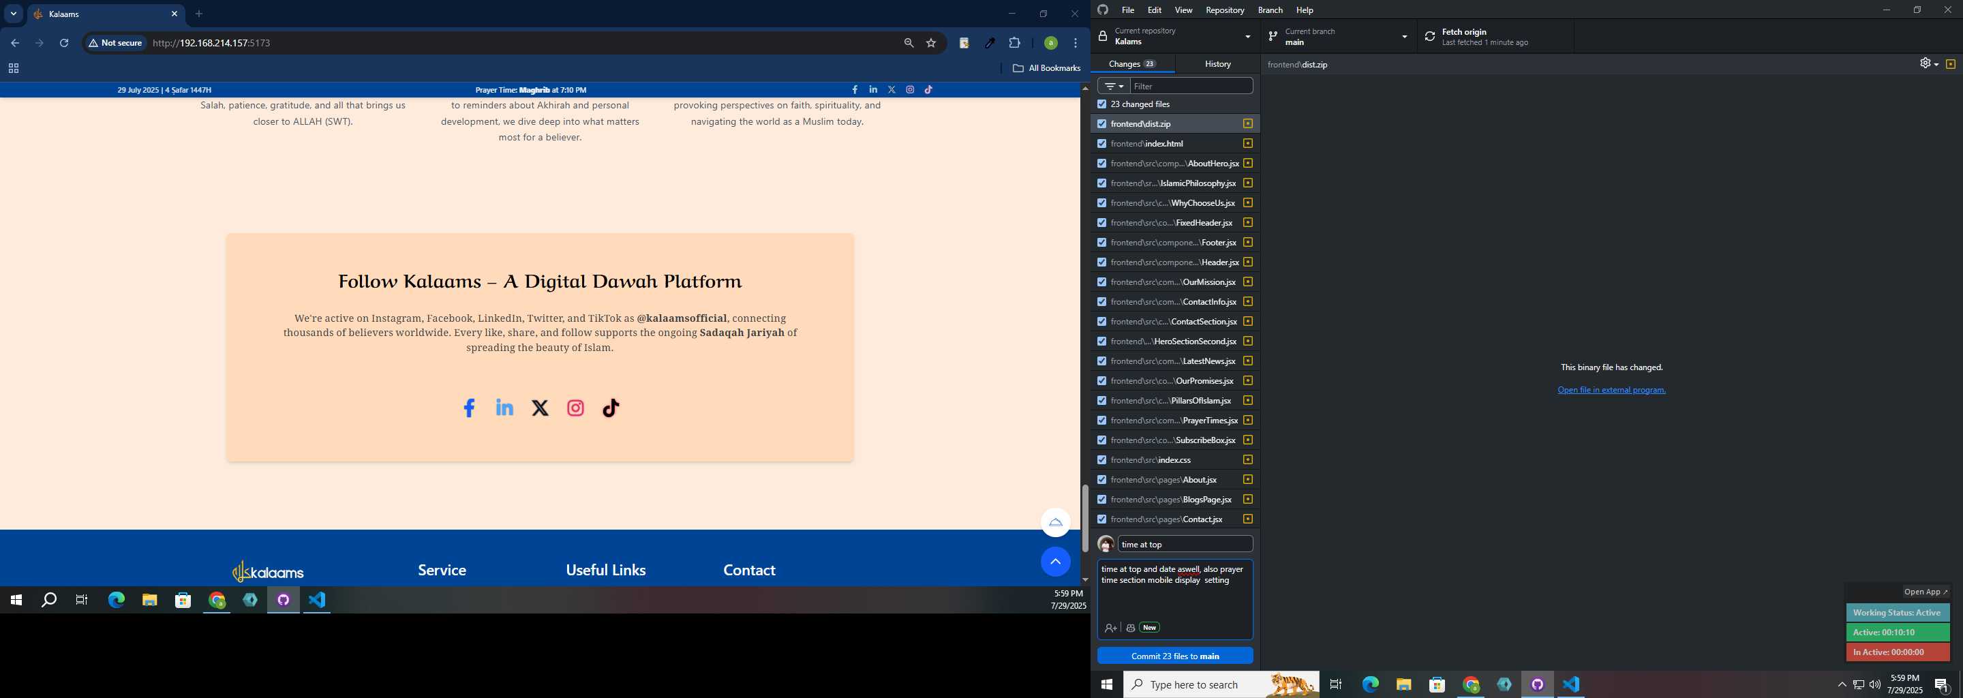Click the Facebook icon in the site's top blue bar

point(855,90)
